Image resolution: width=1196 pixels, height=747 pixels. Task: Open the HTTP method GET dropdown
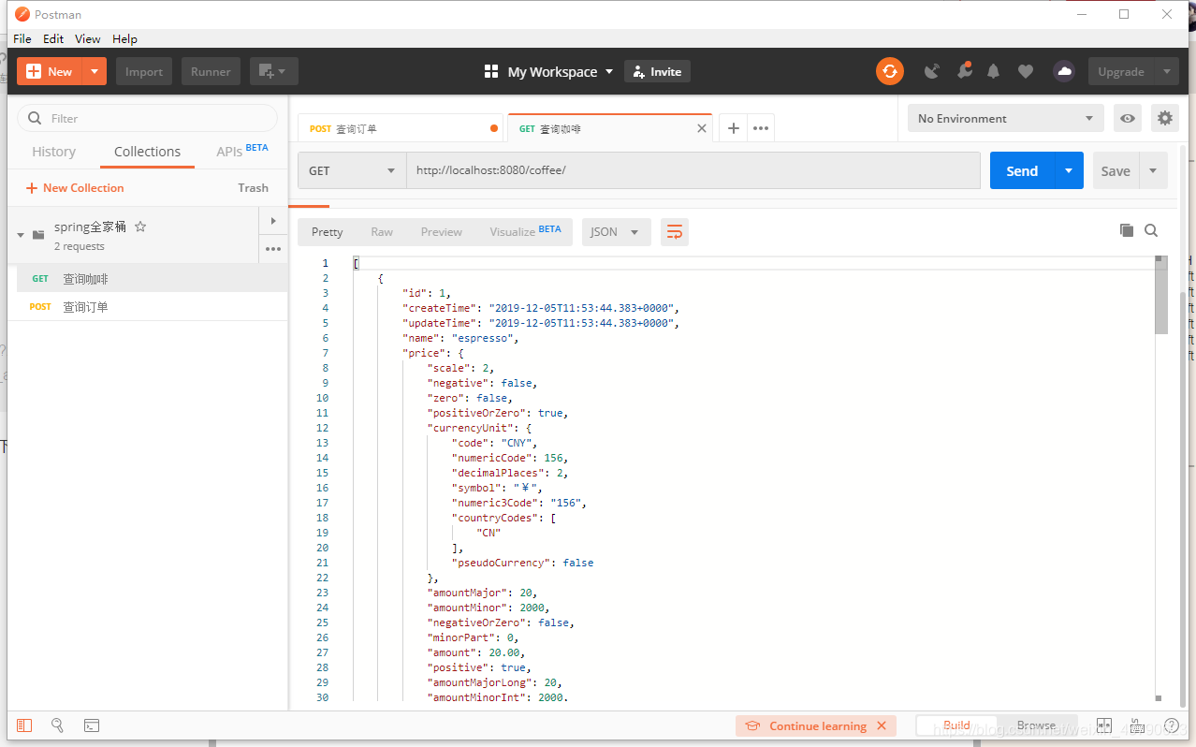coord(352,170)
